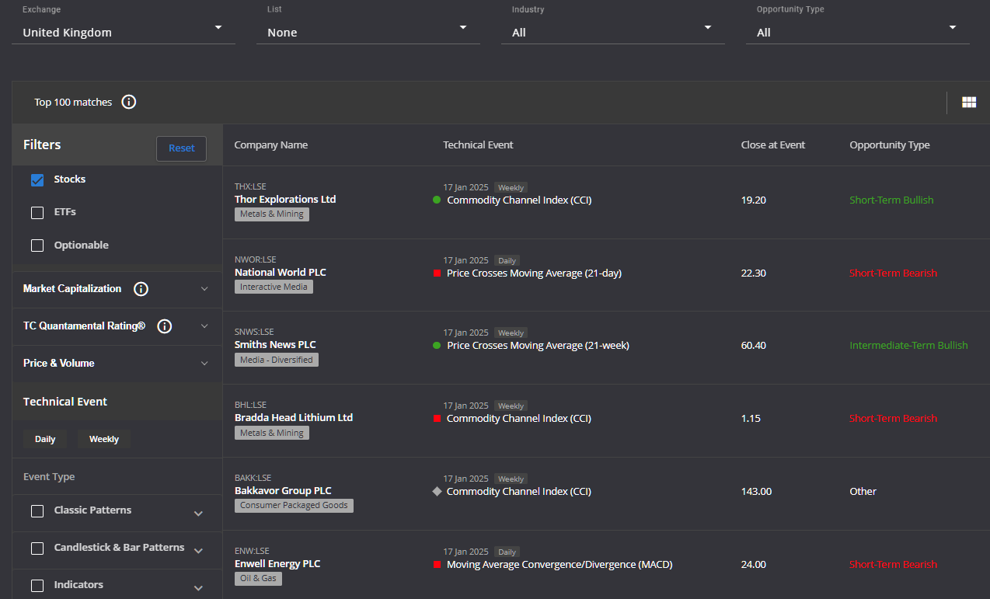Click green bullish dot for Thor Explorations
Viewport: 990px width, 599px height.
click(437, 200)
